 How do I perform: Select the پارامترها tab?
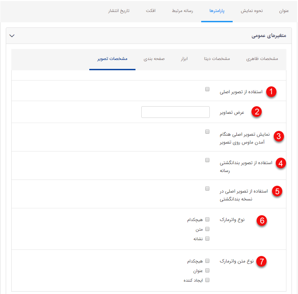217,11
